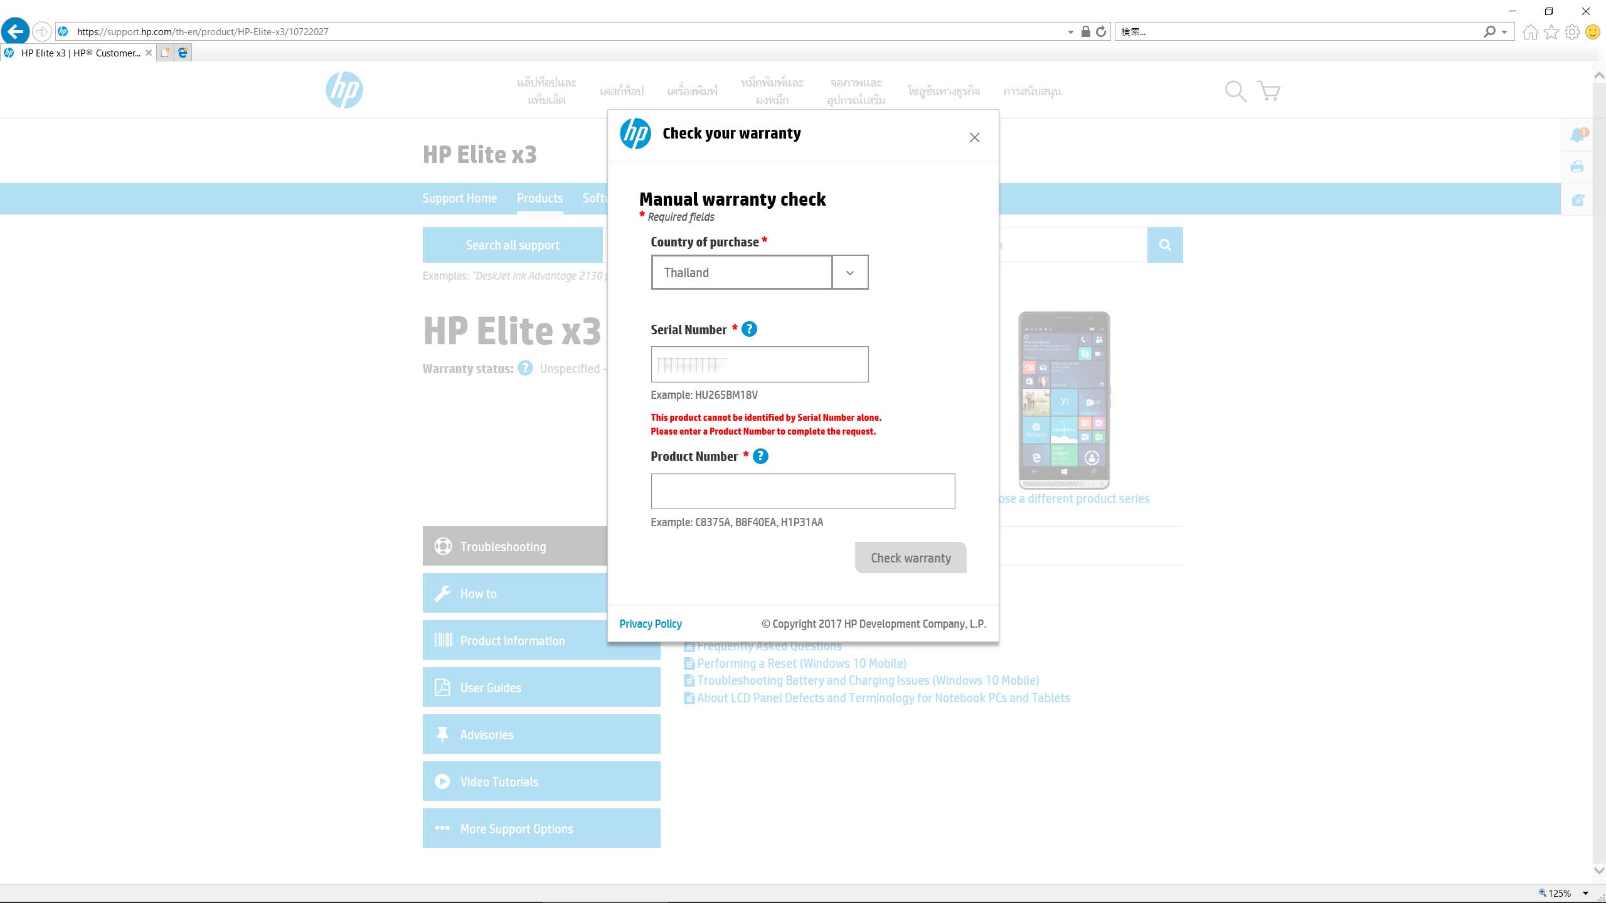The height and width of the screenshot is (903, 1606).
Task: Click the HP Elite x3 phone thumbnail
Action: click(1065, 400)
